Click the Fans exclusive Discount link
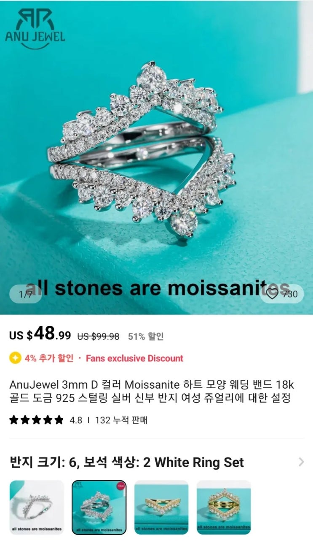Screen dimensions: 313x544 [134, 358]
